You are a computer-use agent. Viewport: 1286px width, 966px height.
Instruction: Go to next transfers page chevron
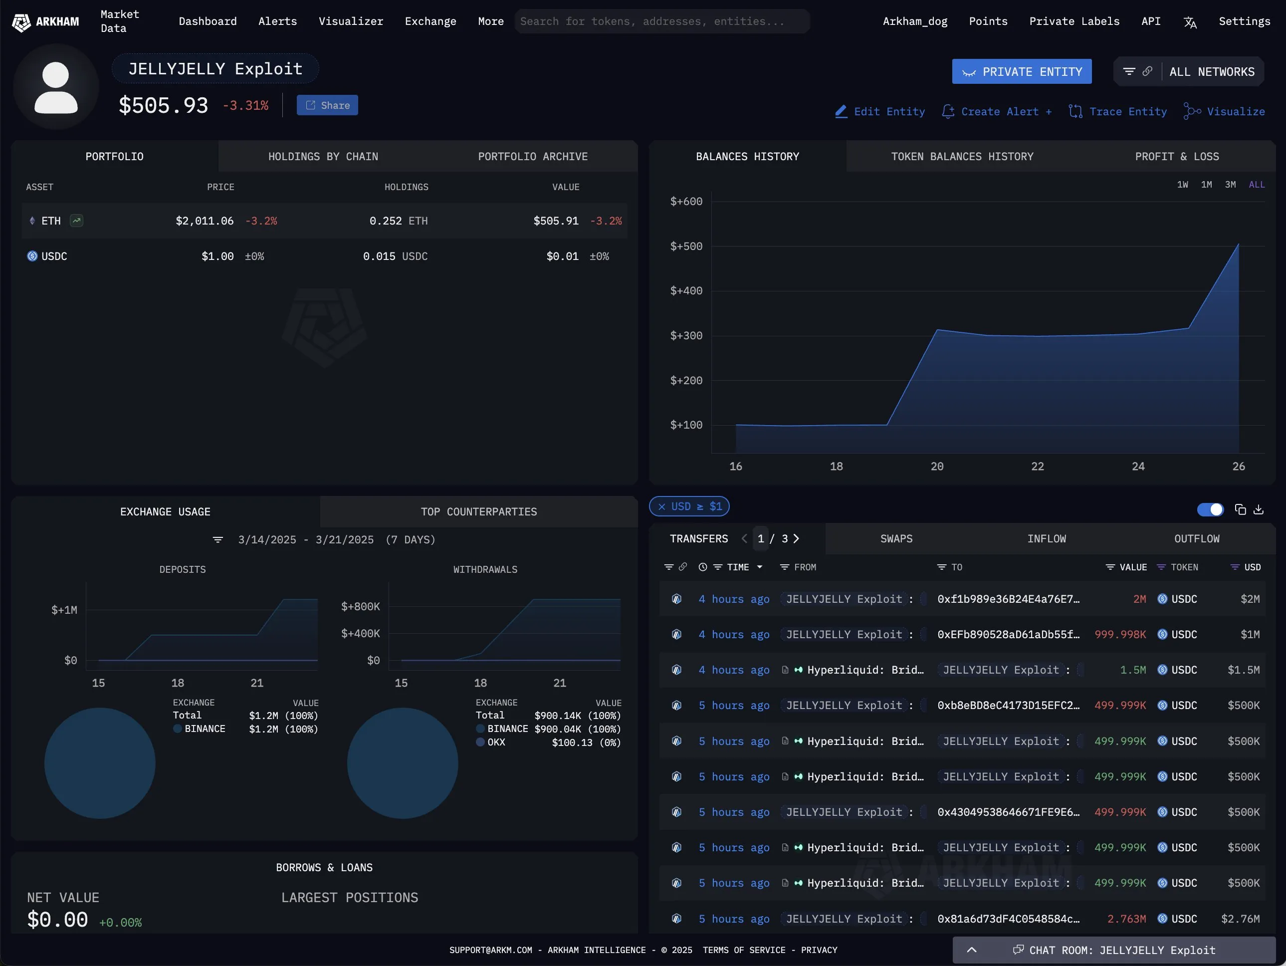[x=796, y=538]
